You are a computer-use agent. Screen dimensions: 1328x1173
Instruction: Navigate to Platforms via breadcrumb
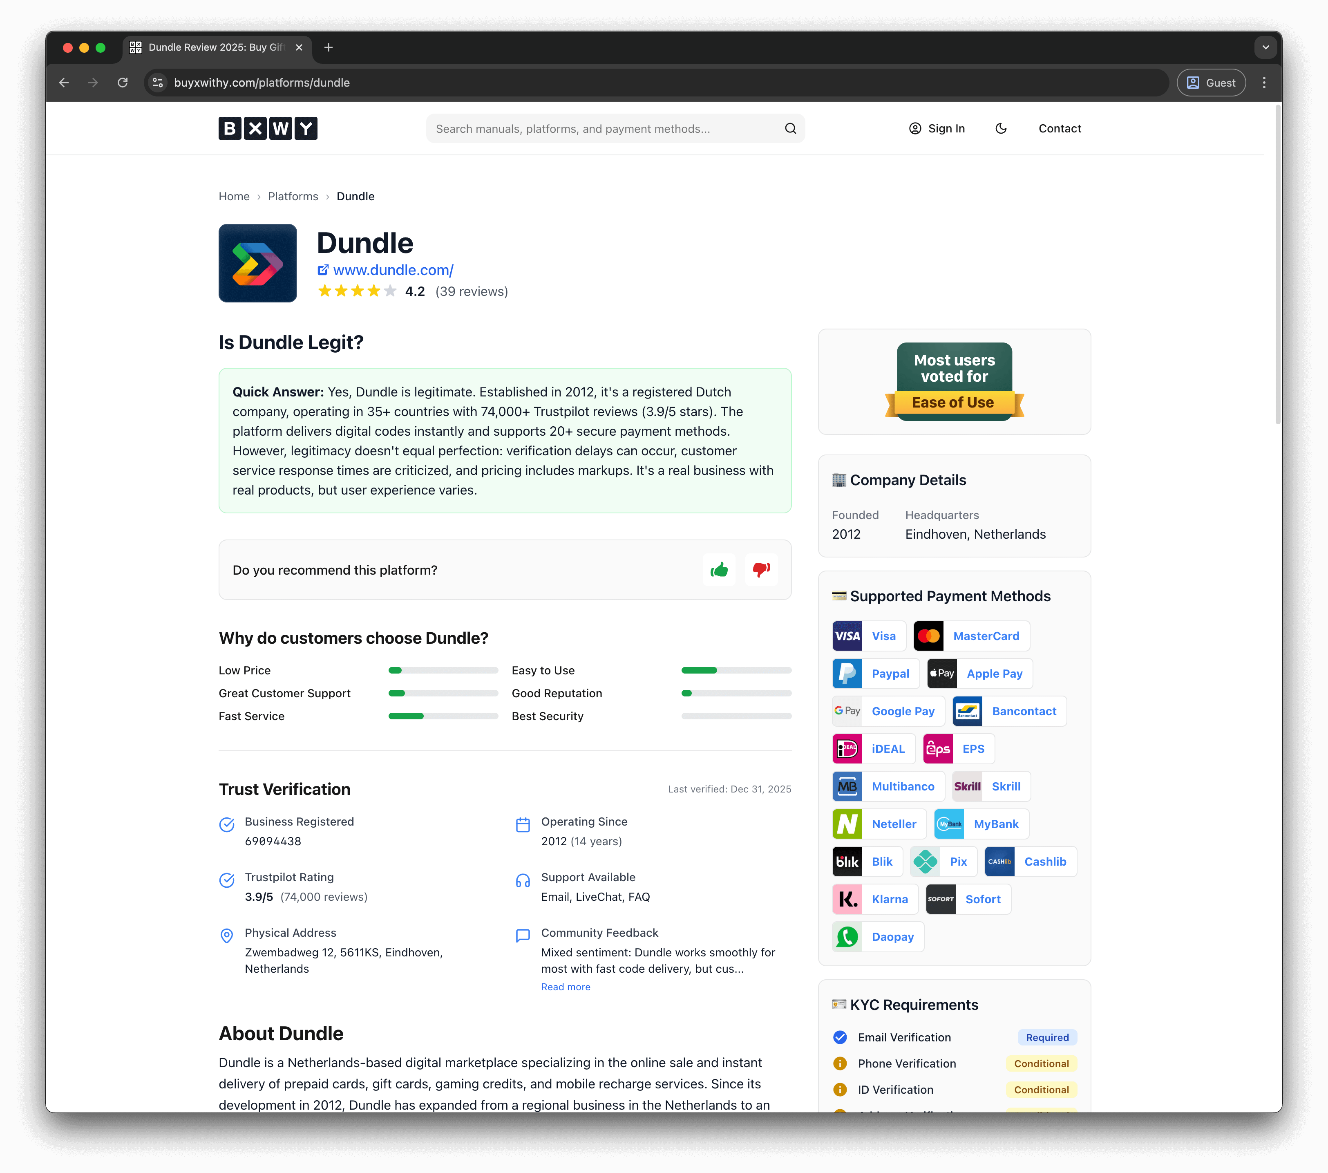(293, 196)
